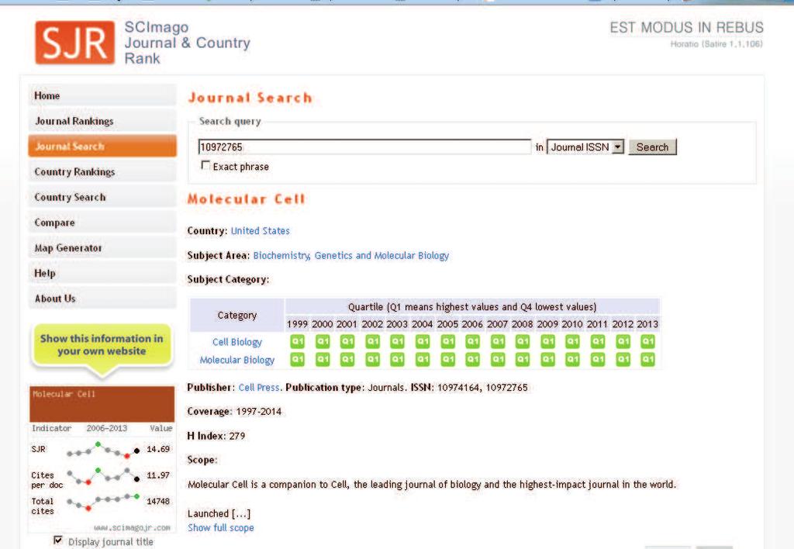Open the Cell Biology category link

pos(237,342)
